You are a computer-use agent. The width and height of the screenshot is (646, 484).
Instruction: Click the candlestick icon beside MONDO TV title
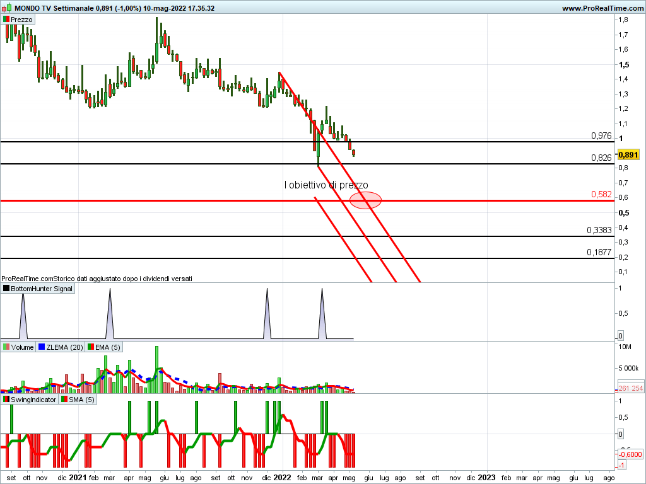coord(6,8)
